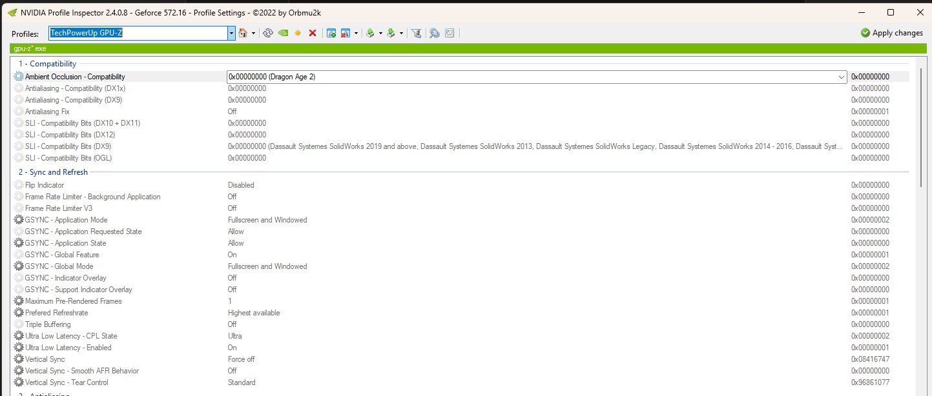Screen dimensions: 932x396
Task: Open dropdown arrow next to remove application icon
Action: click(356, 33)
